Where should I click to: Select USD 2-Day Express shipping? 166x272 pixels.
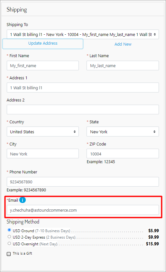pyautogui.click(x=9, y=237)
